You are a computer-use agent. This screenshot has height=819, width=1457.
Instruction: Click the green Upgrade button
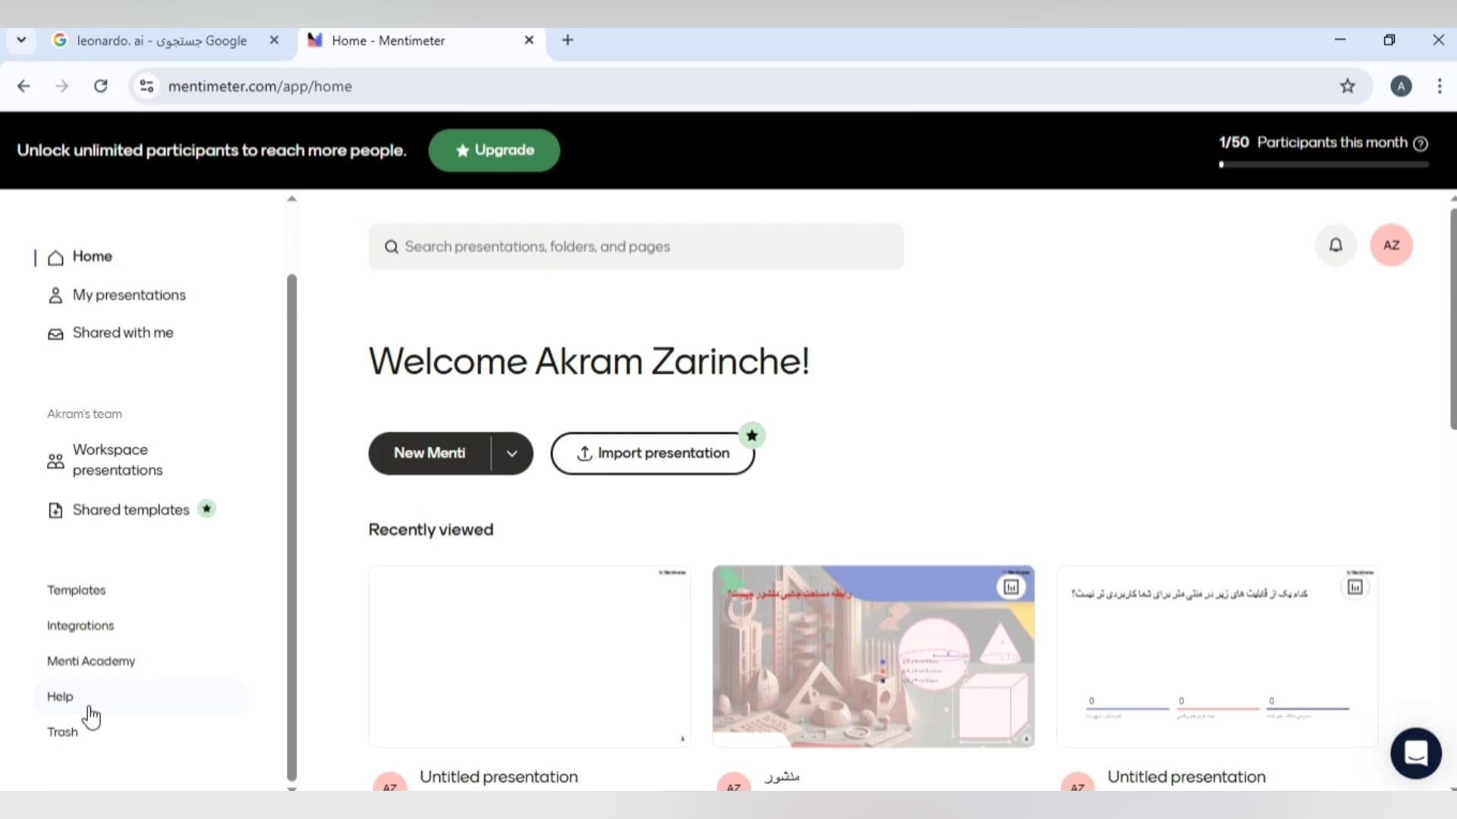tap(494, 150)
